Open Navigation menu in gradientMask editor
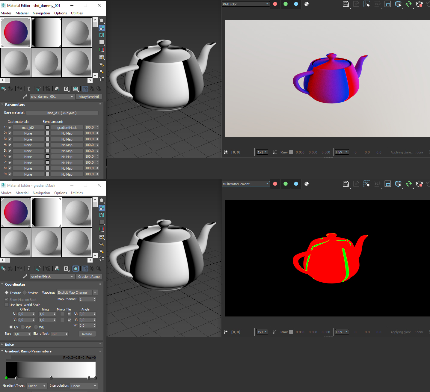 click(41, 193)
